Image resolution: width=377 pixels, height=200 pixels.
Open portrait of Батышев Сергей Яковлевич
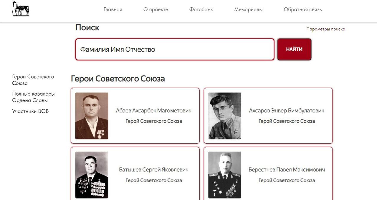click(x=92, y=175)
